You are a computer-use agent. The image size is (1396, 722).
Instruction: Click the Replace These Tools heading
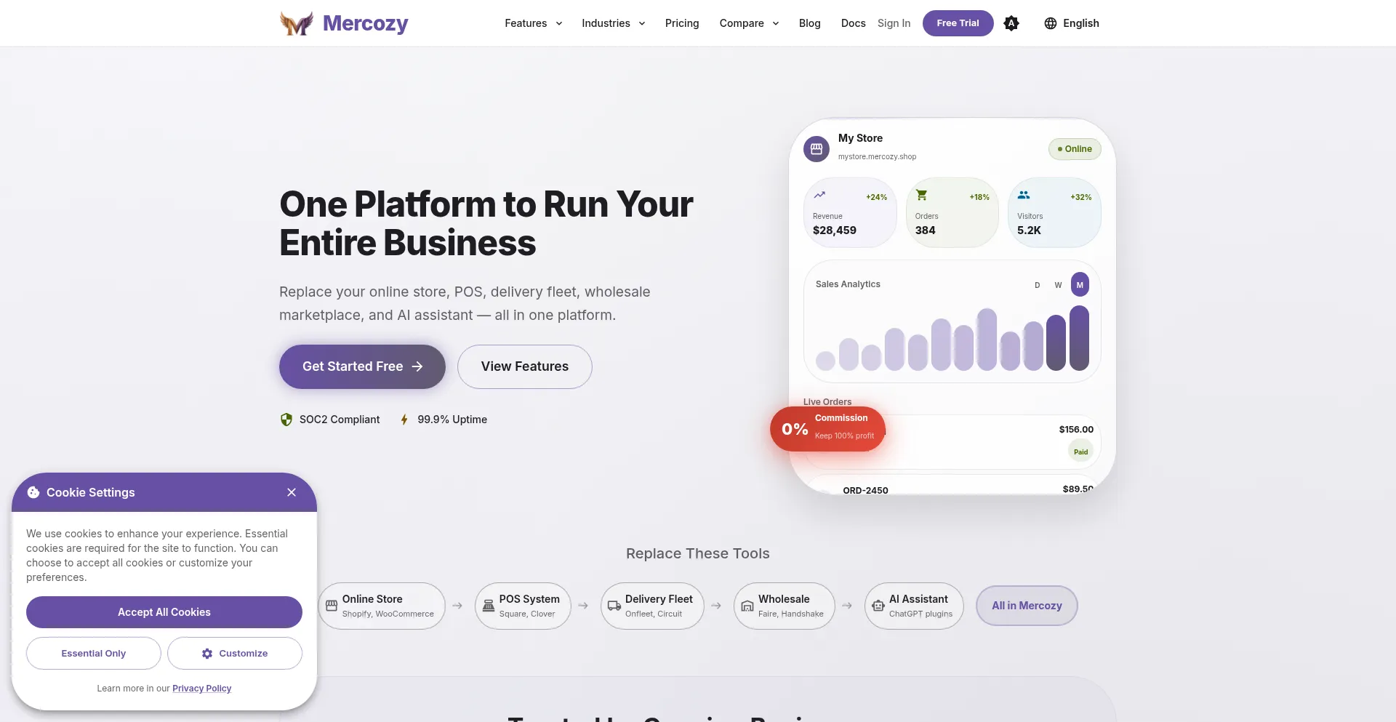pos(698,553)
